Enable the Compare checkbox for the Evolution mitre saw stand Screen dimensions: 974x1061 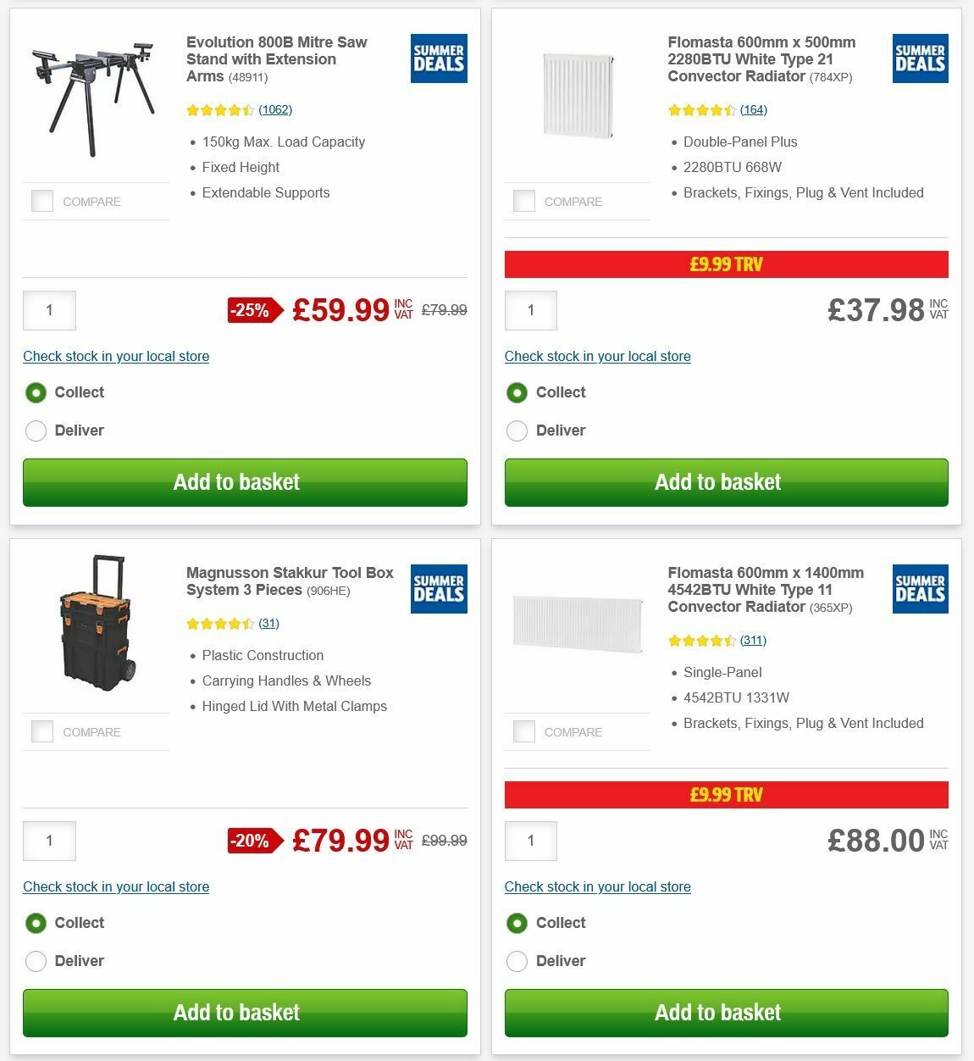pos(42,201)
